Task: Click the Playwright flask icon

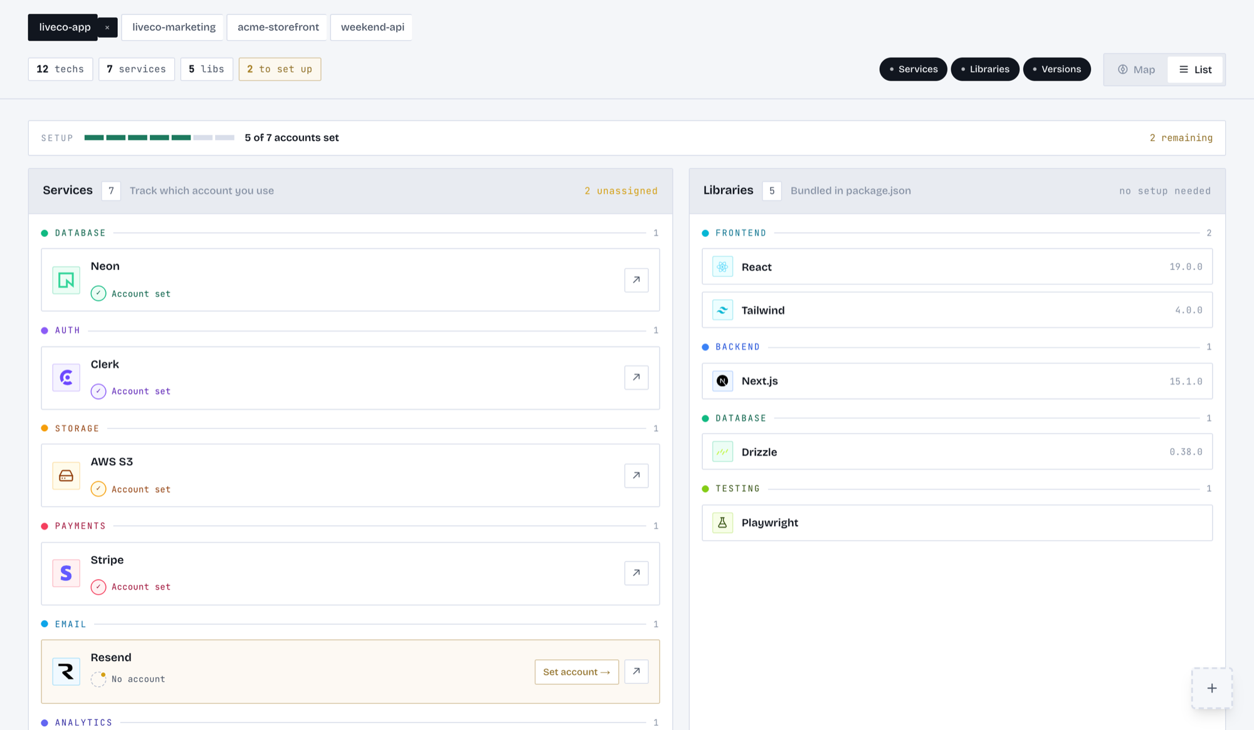Action: [722, 523]
